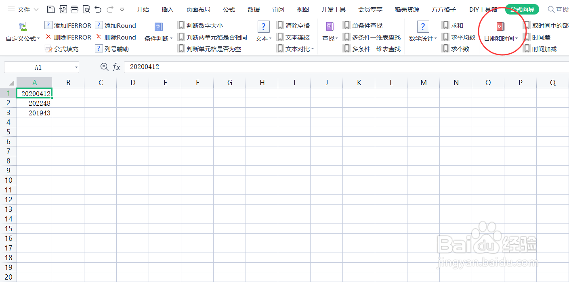The image size is (569, 282).
Task: Switch to the 审阅 tab
Action: [x=278, y=9]
